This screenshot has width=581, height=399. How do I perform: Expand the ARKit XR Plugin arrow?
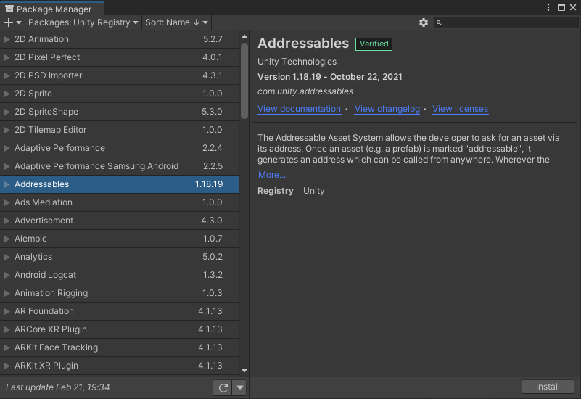click(x=7, y=366)
